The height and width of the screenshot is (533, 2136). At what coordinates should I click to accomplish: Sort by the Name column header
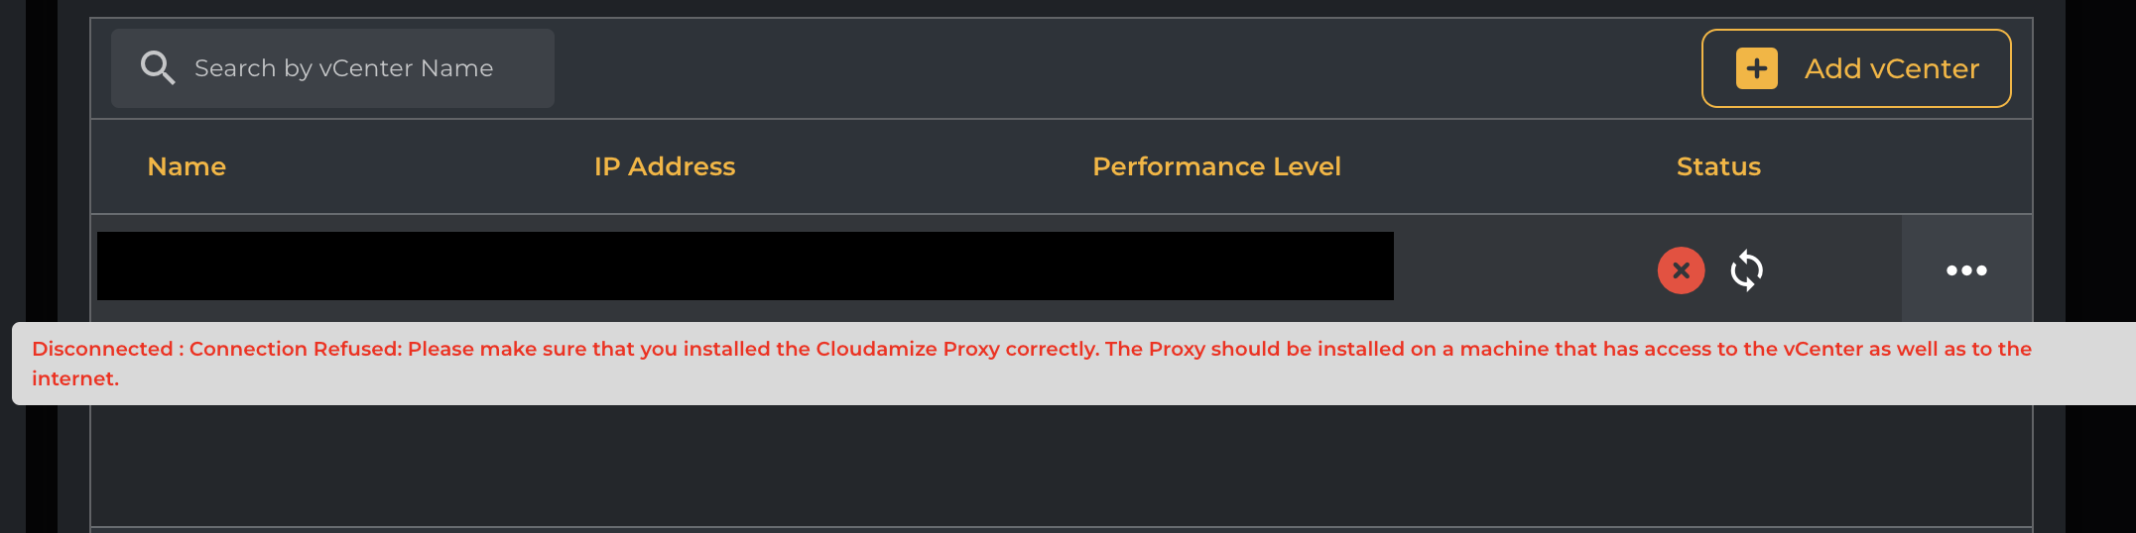pyautogui.click(x=187, y=166)
